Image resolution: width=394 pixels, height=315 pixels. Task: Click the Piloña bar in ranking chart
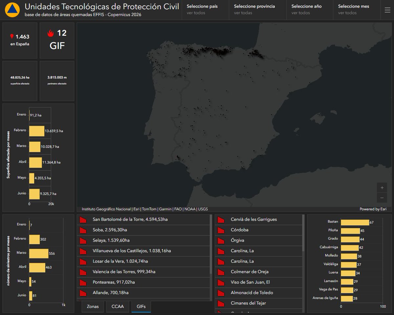tap(350, 230)
